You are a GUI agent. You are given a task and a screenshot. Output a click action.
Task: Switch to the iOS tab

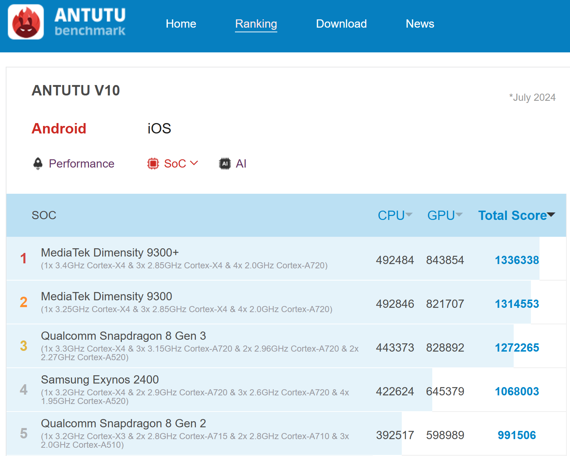[x=159, y=128]
